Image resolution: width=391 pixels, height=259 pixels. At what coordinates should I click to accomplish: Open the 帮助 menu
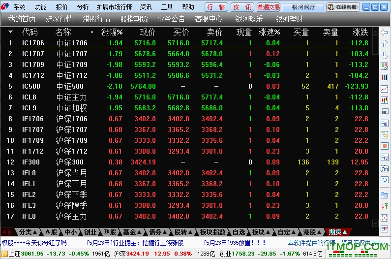click(x=188, y=7)
